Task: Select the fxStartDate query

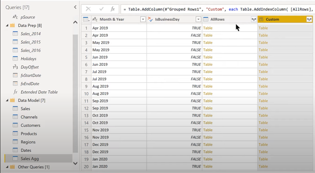Action: click(x=31, y=75)
